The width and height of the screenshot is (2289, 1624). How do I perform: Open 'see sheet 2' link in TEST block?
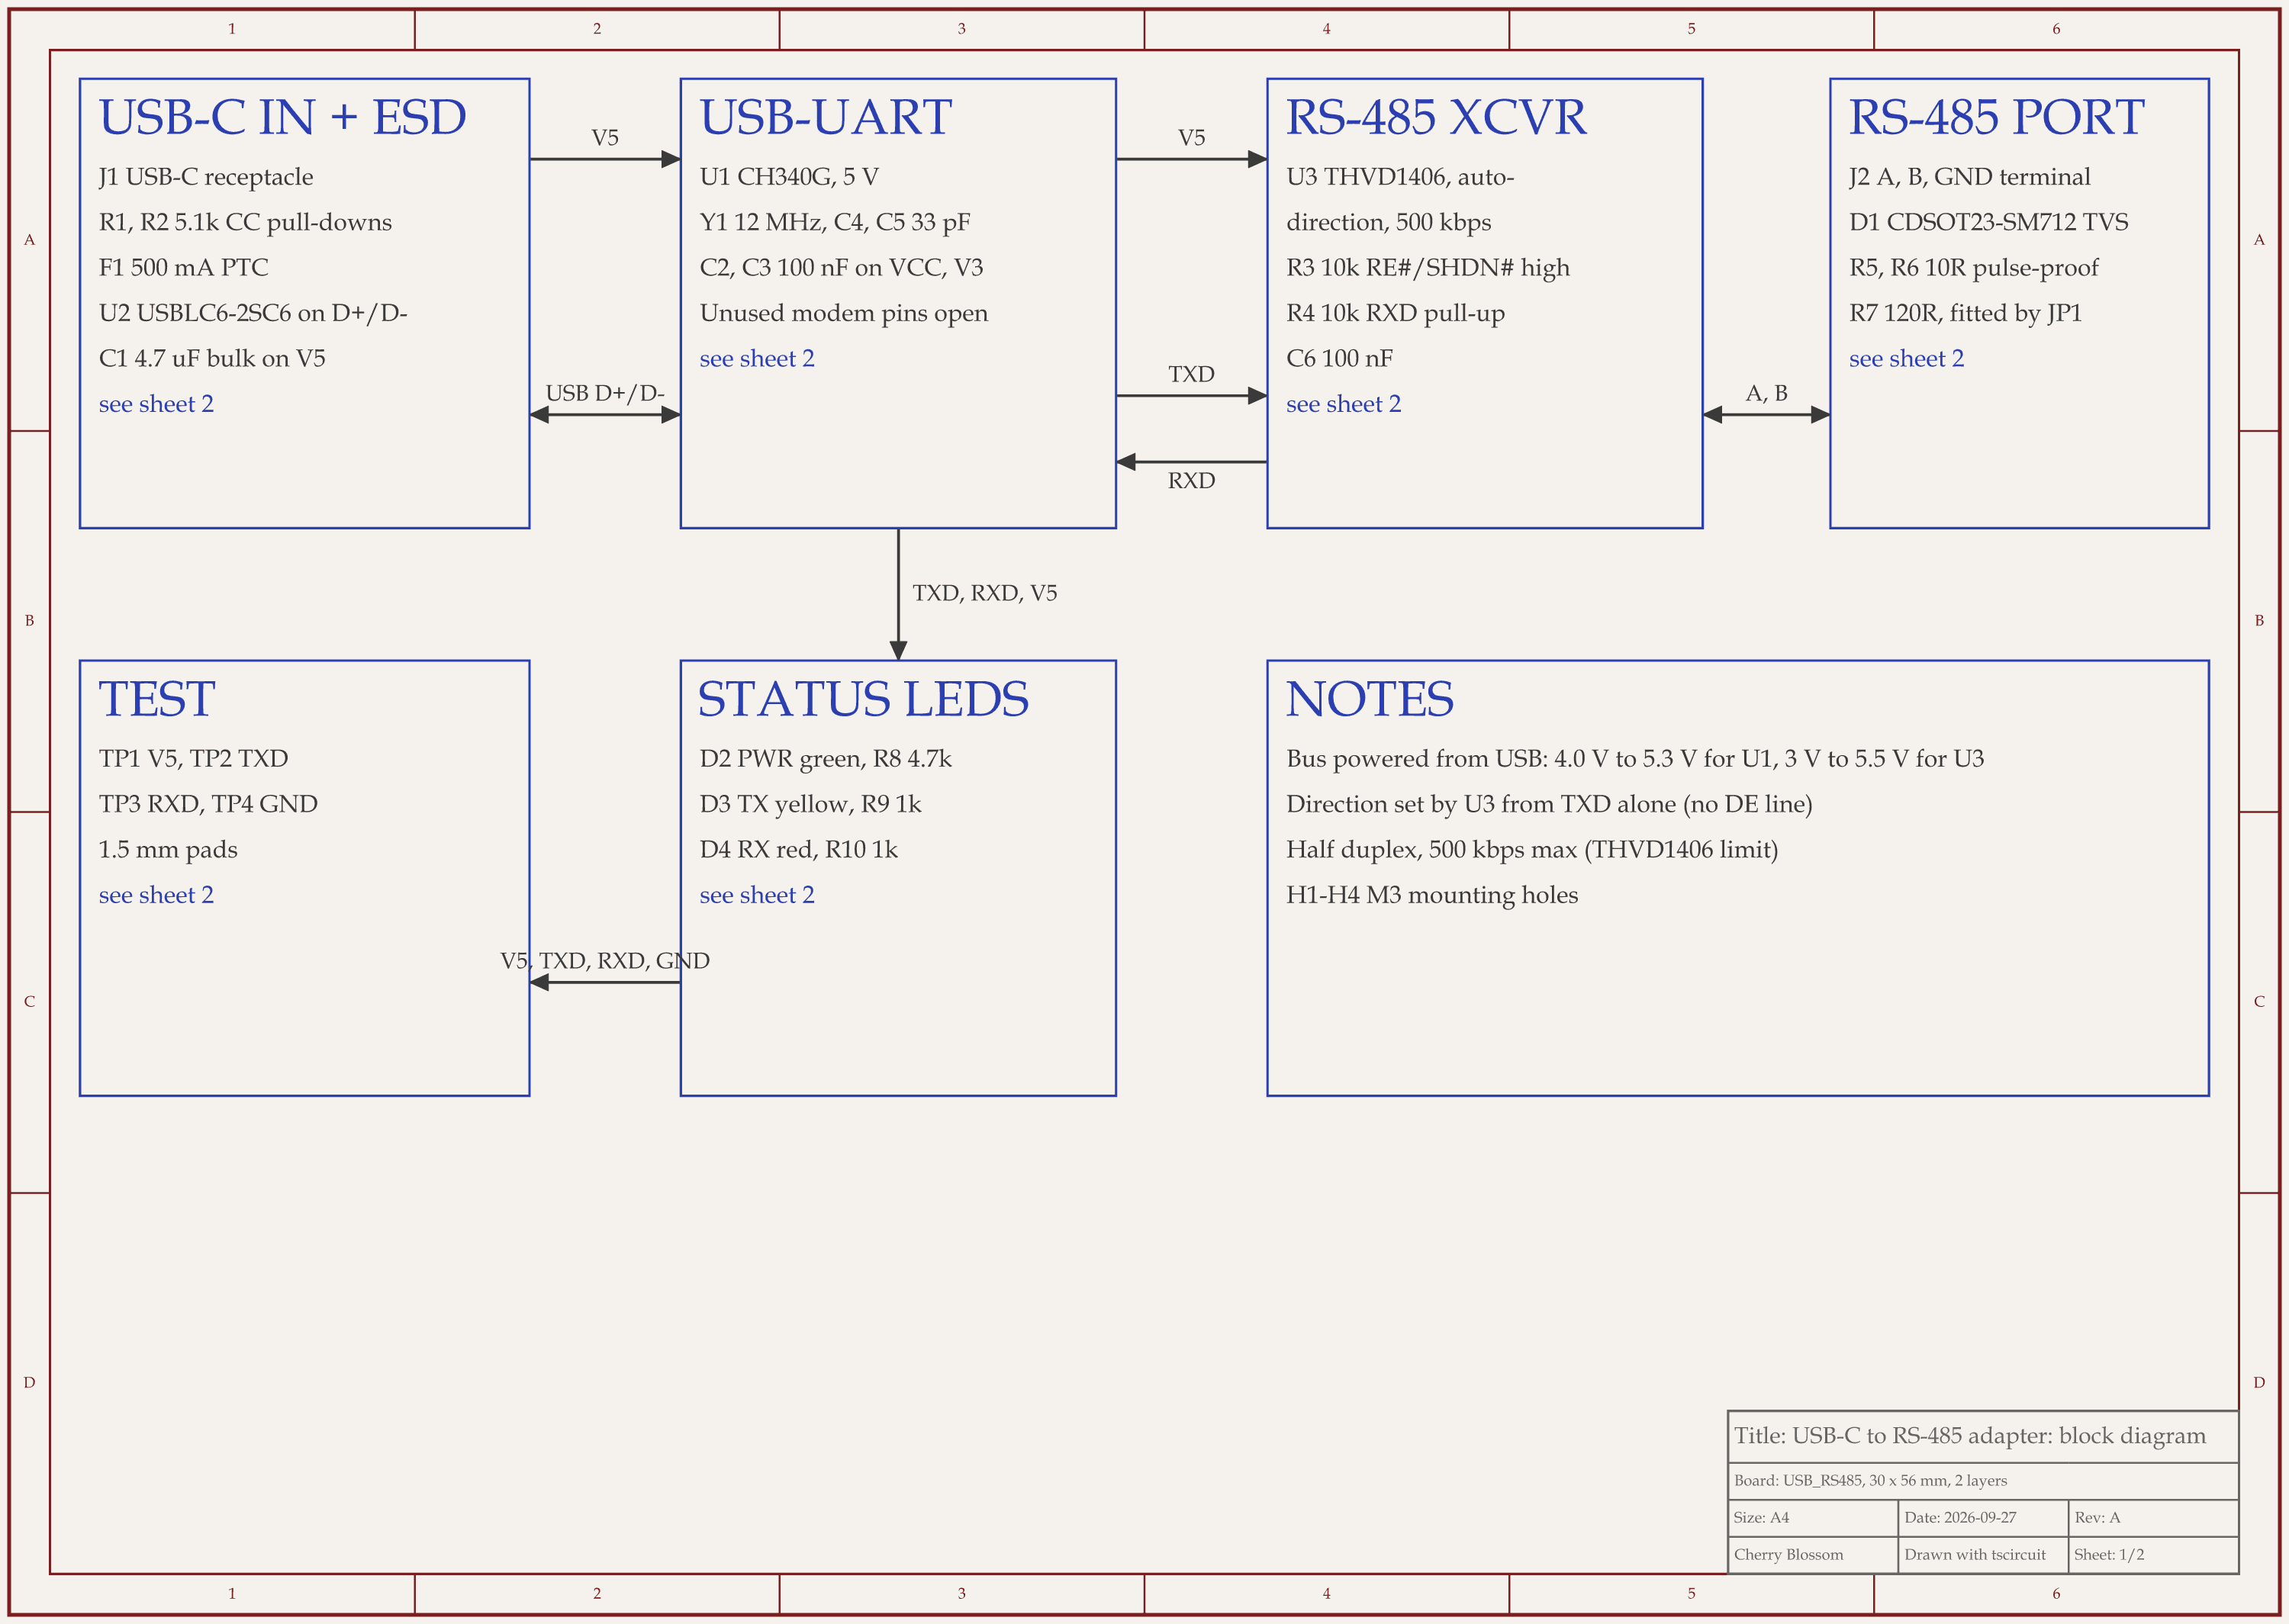156,895
